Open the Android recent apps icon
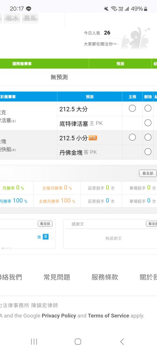157x351 pixels. click(34, 342)
